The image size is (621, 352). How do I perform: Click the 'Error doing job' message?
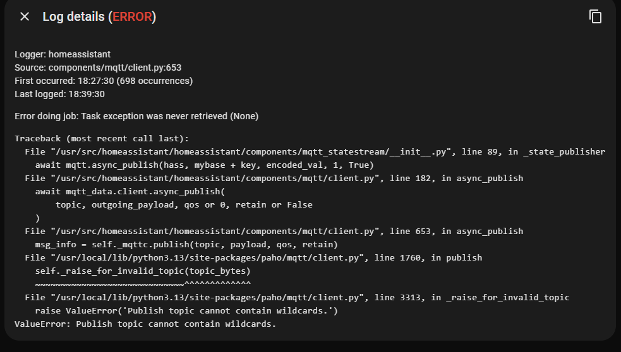tap(136, 116)
